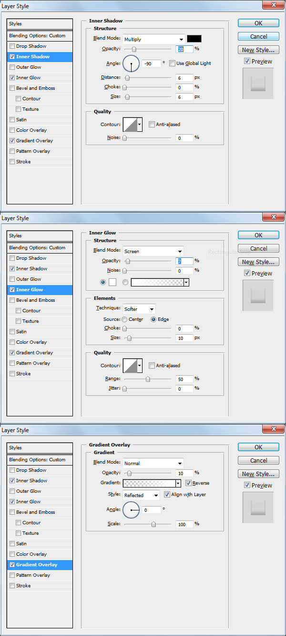Select the solid color radio button in Inner Glow
This screenshot has height=636, width=286.
click(x=103, y=282)
